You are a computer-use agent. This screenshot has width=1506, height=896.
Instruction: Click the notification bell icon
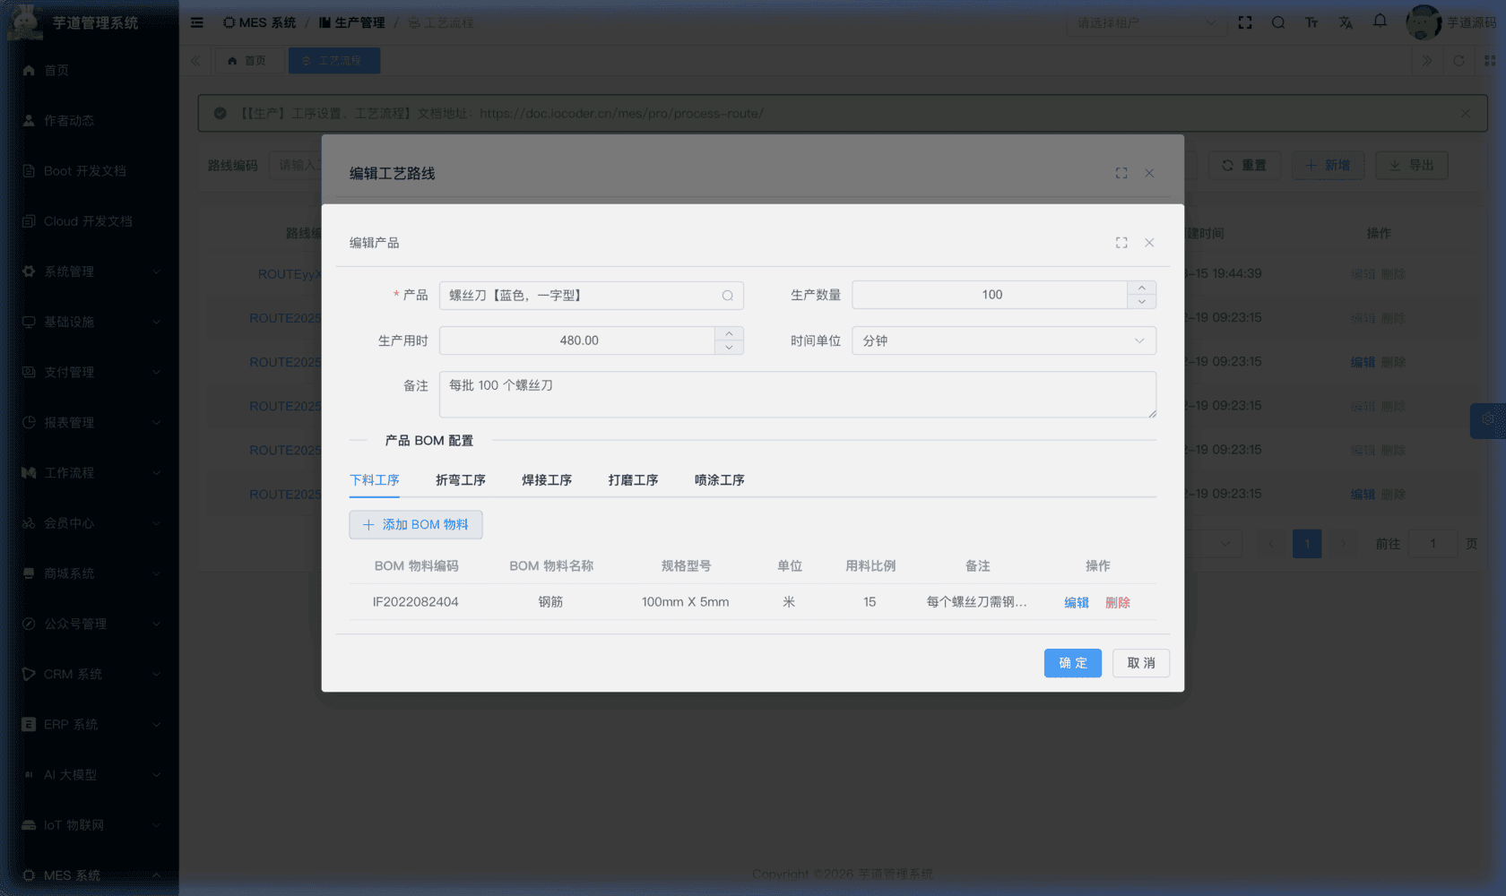click(x=1380, y=22)
